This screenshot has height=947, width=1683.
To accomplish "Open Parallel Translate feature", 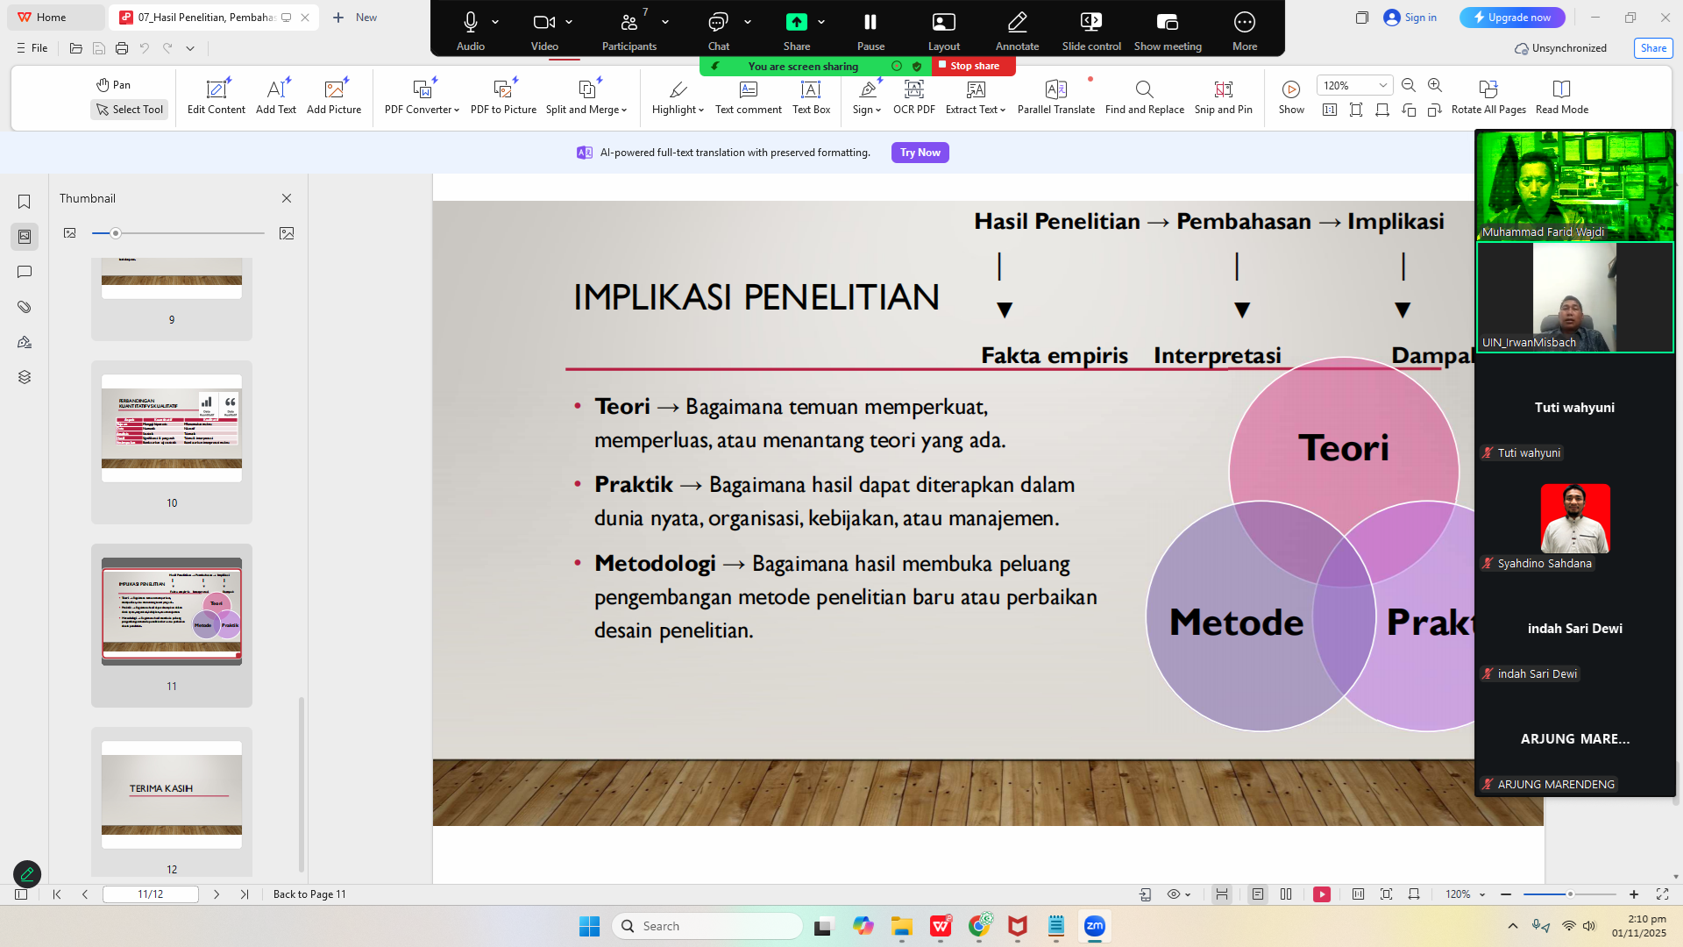I will pyautogui.click(x=1055, y=96).
